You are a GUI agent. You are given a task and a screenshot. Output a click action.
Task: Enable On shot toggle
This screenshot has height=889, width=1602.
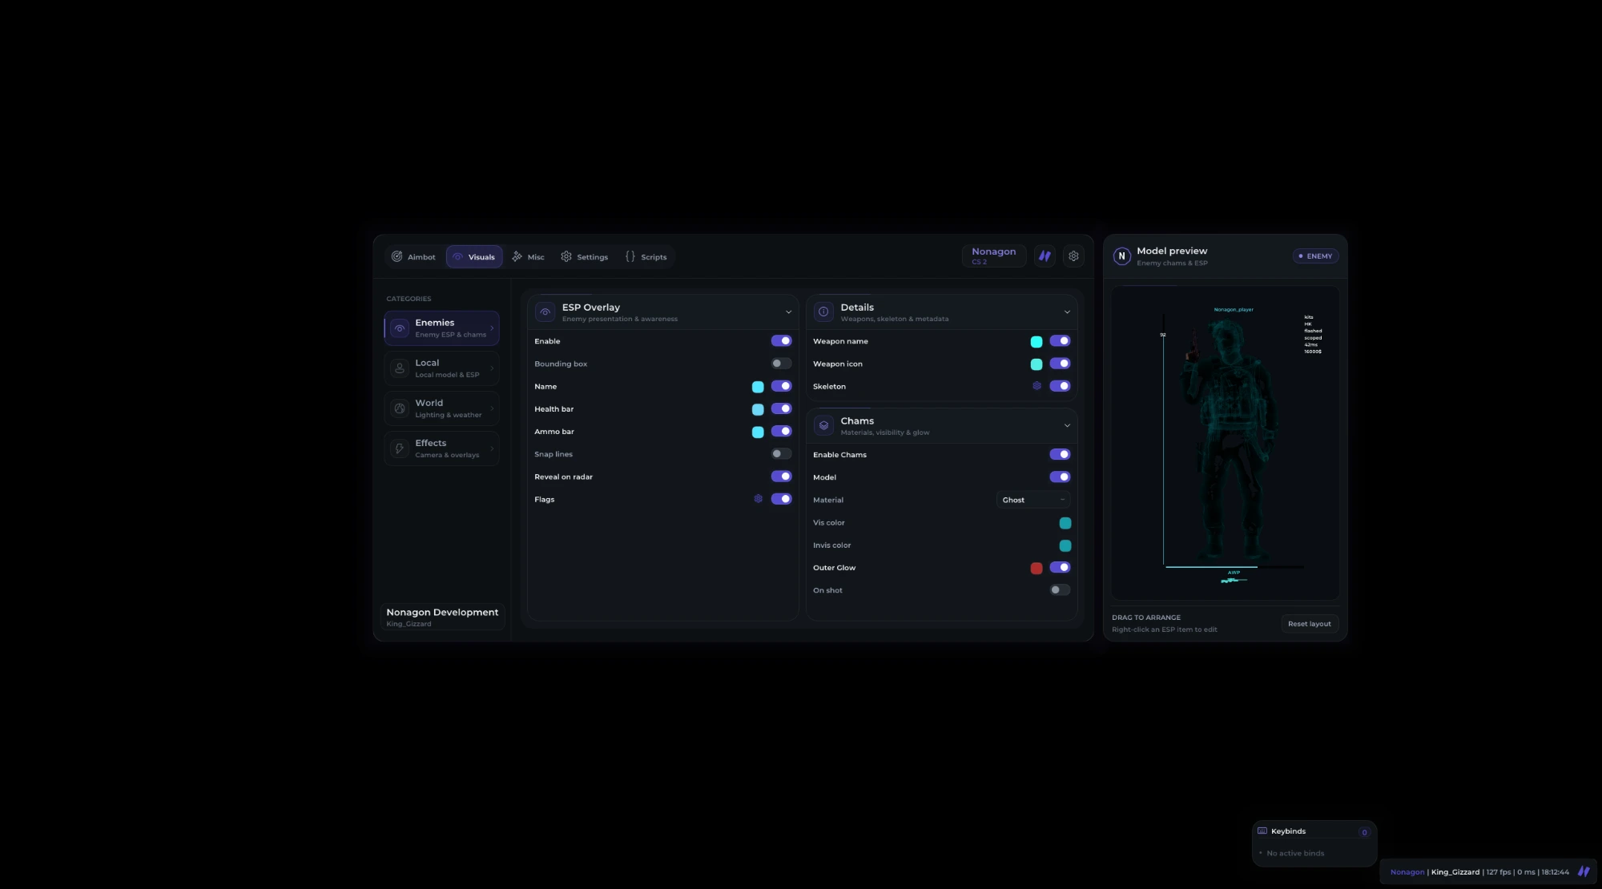click(1060, 590)
